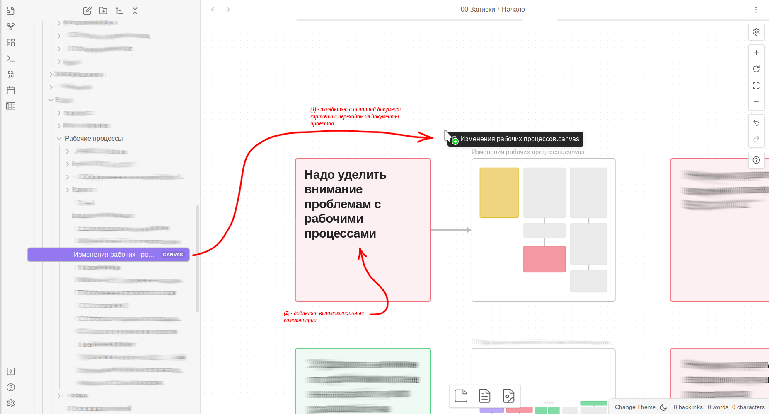Create a new folder in explorer
Viewport: 769px width, 414px height.
103,11
